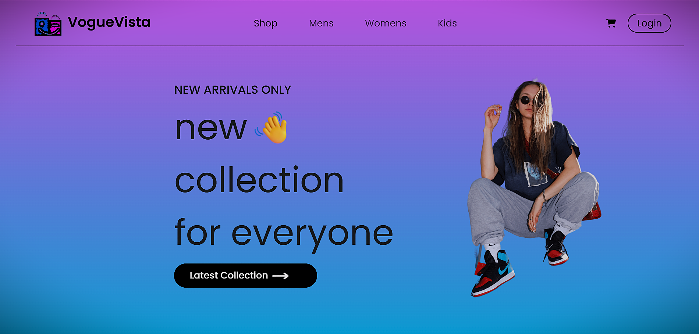Open the Kids category
This screenshot has width=699, height=334.
[447, 23]
